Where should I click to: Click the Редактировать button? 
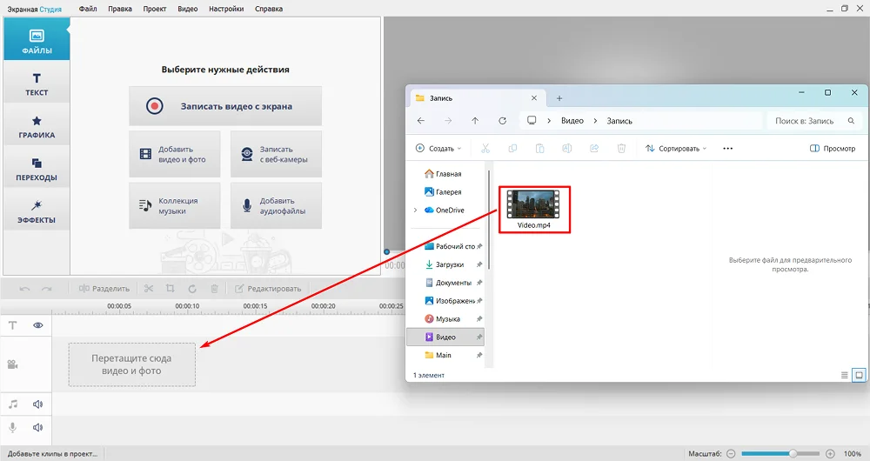268,289
